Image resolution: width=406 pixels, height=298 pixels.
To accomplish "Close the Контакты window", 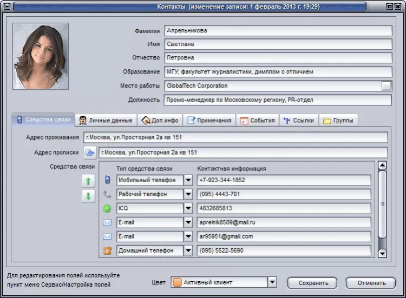I will (397, 6).
